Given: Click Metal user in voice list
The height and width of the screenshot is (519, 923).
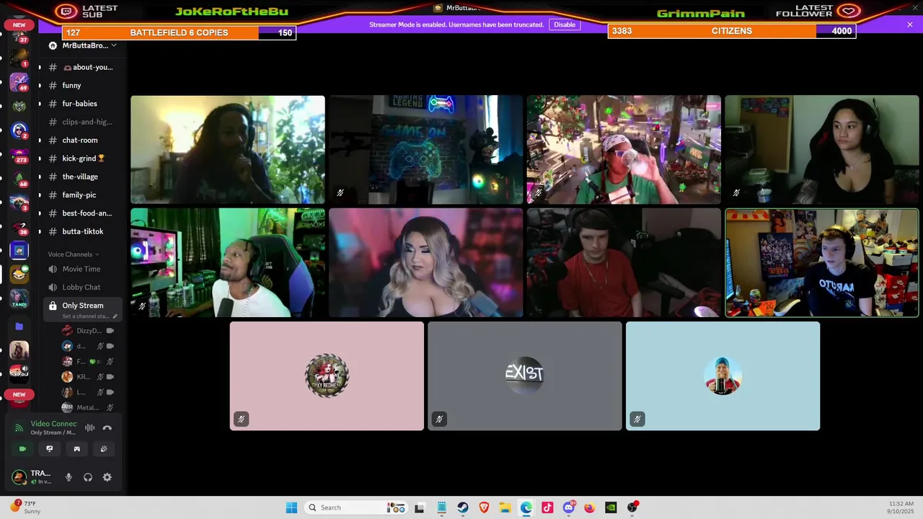Looking at the screenshot, I should coord(88,407).
